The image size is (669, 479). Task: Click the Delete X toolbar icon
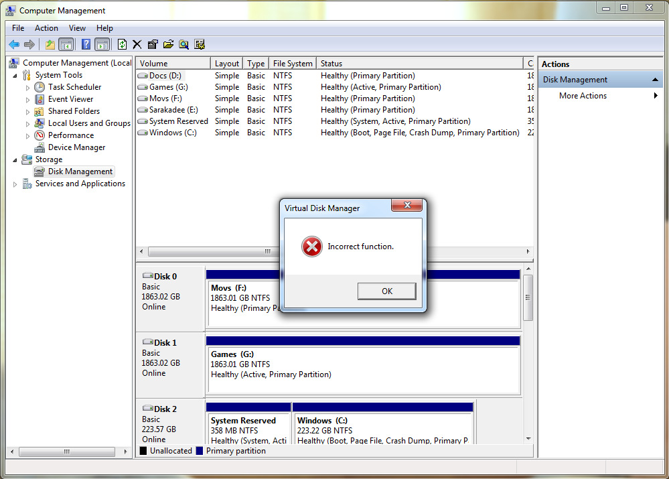[137, 44]
